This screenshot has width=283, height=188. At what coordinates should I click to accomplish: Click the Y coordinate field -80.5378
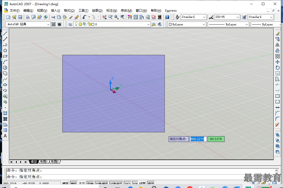coord(216,139)
